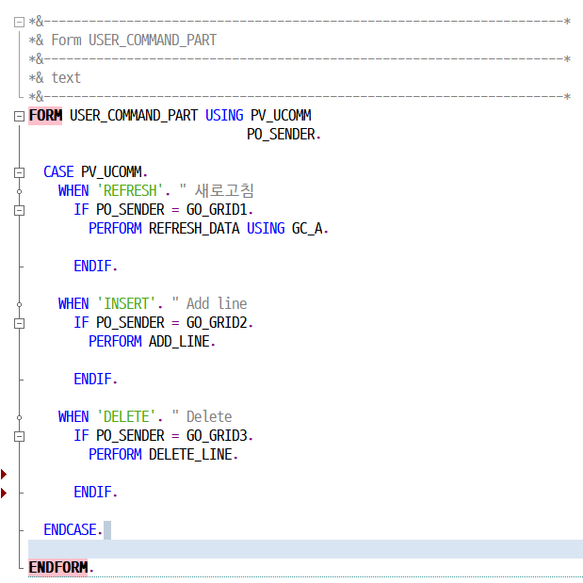Collapse the IF PO_SENDER = GO_GRID1 block

[x=19, y=210]
